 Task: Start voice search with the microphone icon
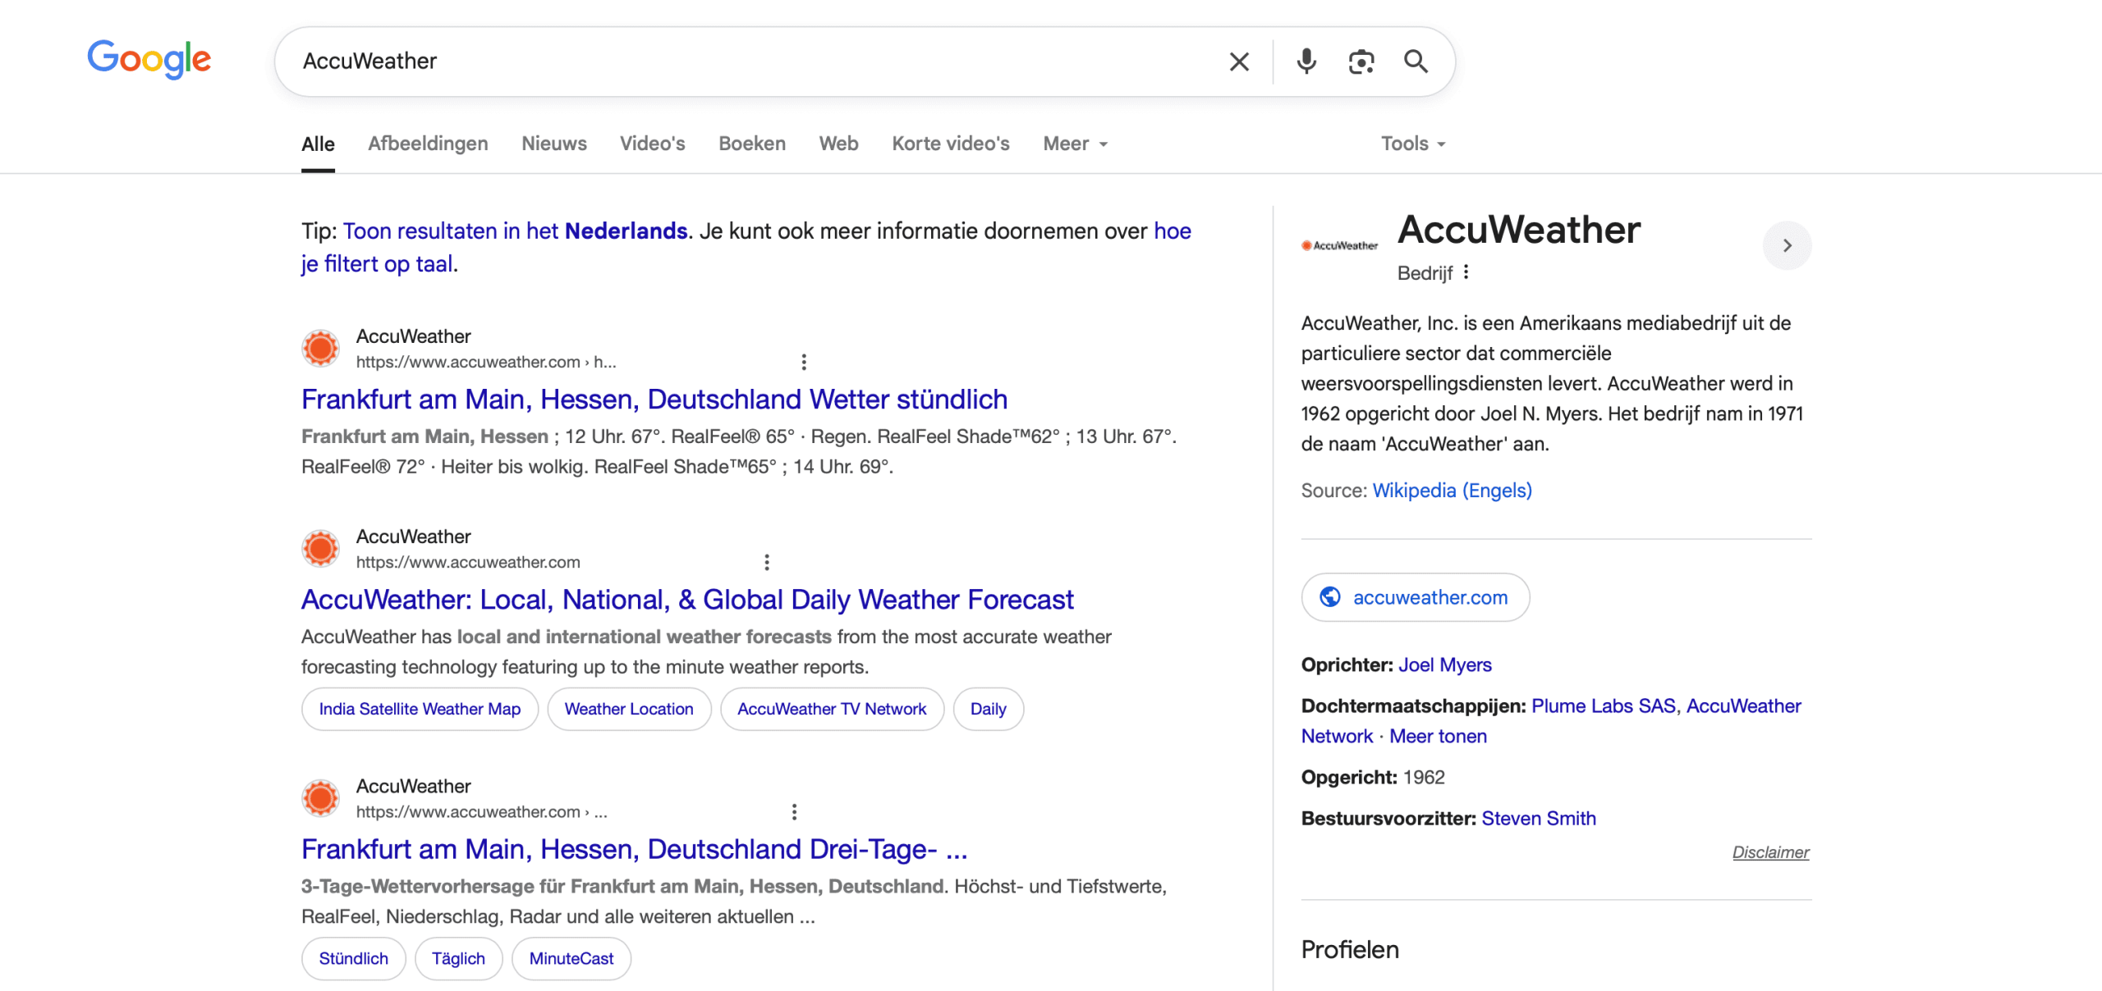click(x=1306, y=62)
